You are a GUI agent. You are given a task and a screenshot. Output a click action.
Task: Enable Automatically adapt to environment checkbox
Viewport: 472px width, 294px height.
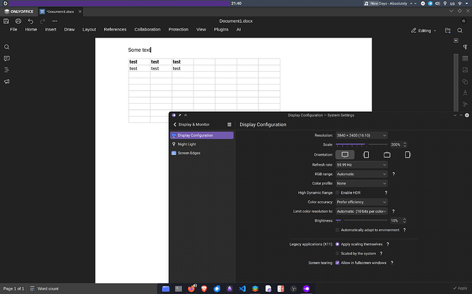(337, 230)
